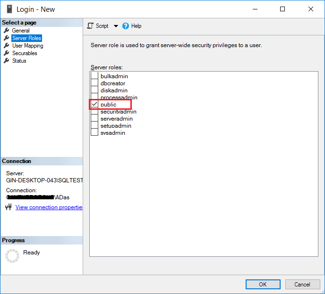Click the 'Ready' progress status text
The image size is (325, 294).
(x=32, y=253)
